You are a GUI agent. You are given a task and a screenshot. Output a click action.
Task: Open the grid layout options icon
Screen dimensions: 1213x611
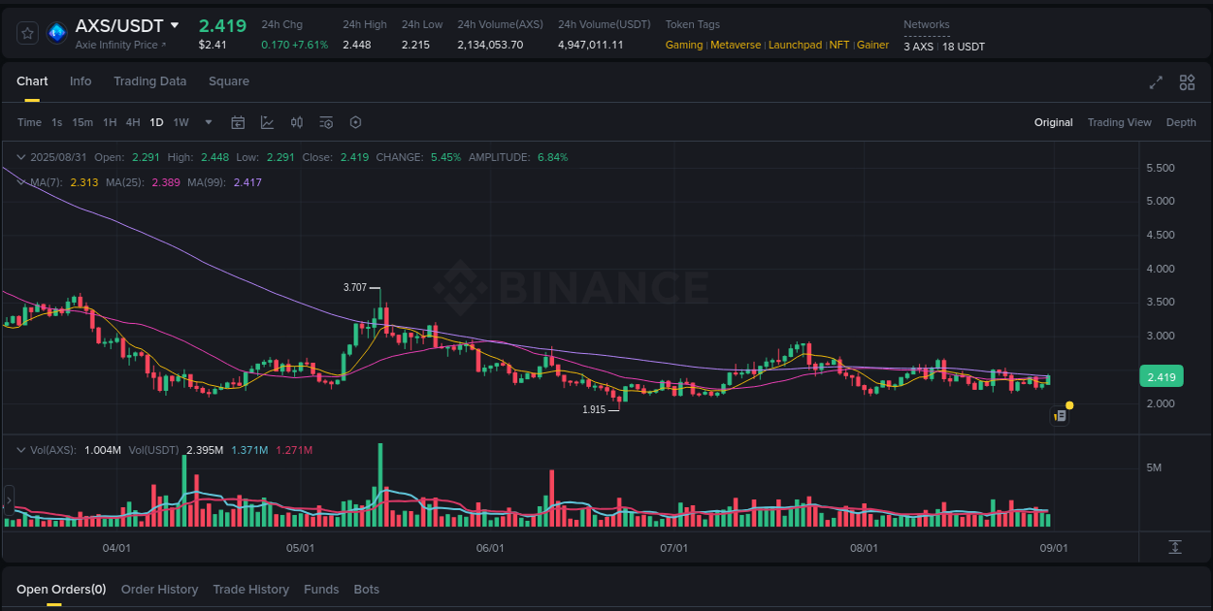point(1187,83)
